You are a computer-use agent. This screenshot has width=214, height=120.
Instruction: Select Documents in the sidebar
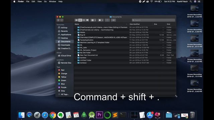[65, 41]
